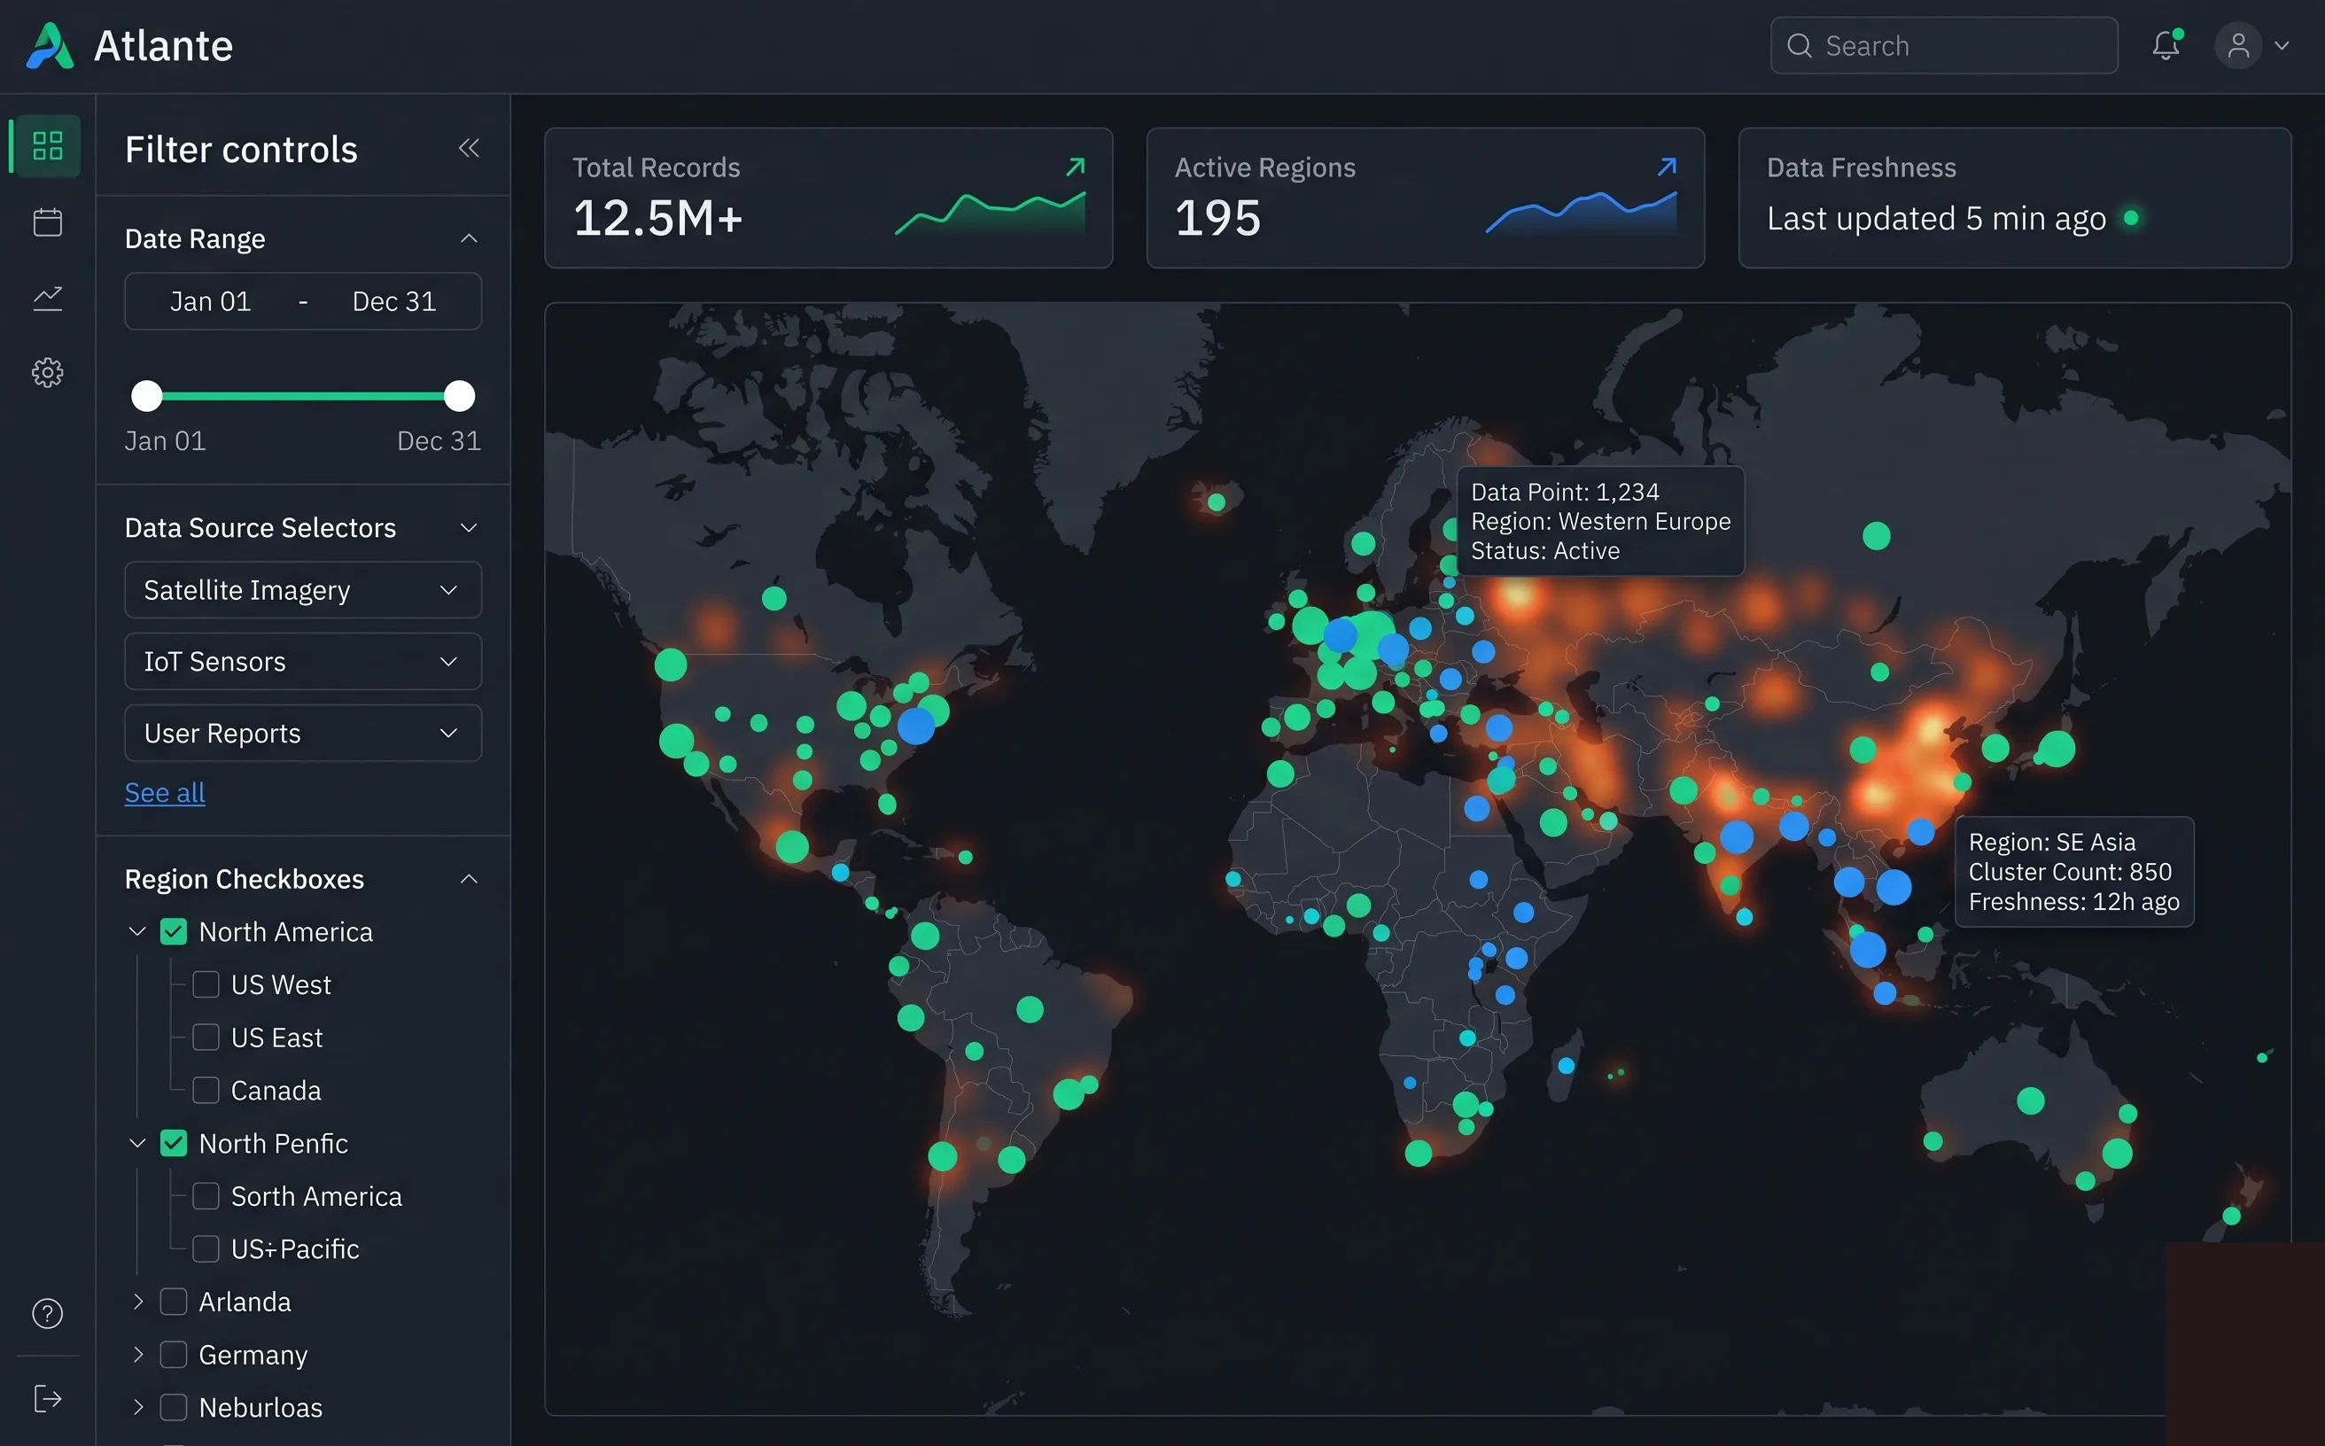
Task: Click the "Filter controls" heading
Action: click(241, 149)
